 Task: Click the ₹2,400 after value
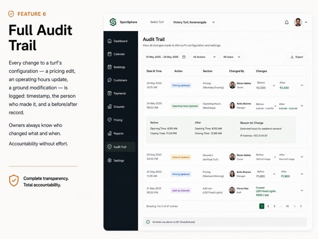tap(284, 88)
